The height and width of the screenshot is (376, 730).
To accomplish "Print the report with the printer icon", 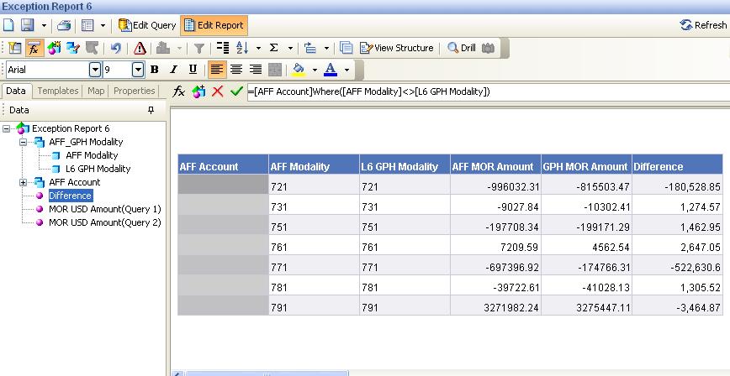I will 64,25.
